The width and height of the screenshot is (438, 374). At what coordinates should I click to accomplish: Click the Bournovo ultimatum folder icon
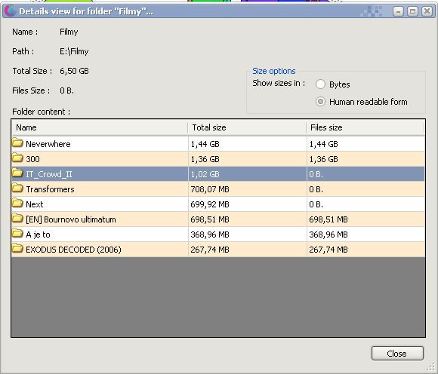click(17, 219)
